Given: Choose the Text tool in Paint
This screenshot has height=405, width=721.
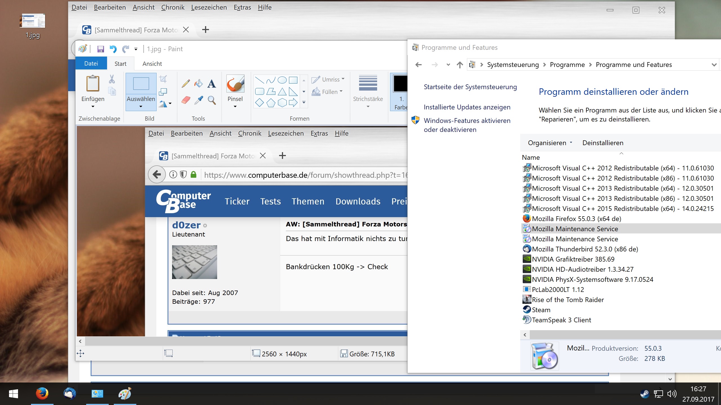Looking at the screenshot, I should [x=212, y=84].
